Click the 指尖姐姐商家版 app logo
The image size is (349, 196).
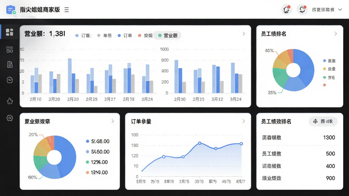click(11, 10)
